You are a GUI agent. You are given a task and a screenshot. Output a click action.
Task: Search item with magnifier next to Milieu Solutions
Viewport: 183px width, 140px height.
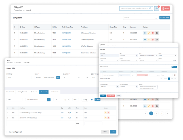pos(58,78)
